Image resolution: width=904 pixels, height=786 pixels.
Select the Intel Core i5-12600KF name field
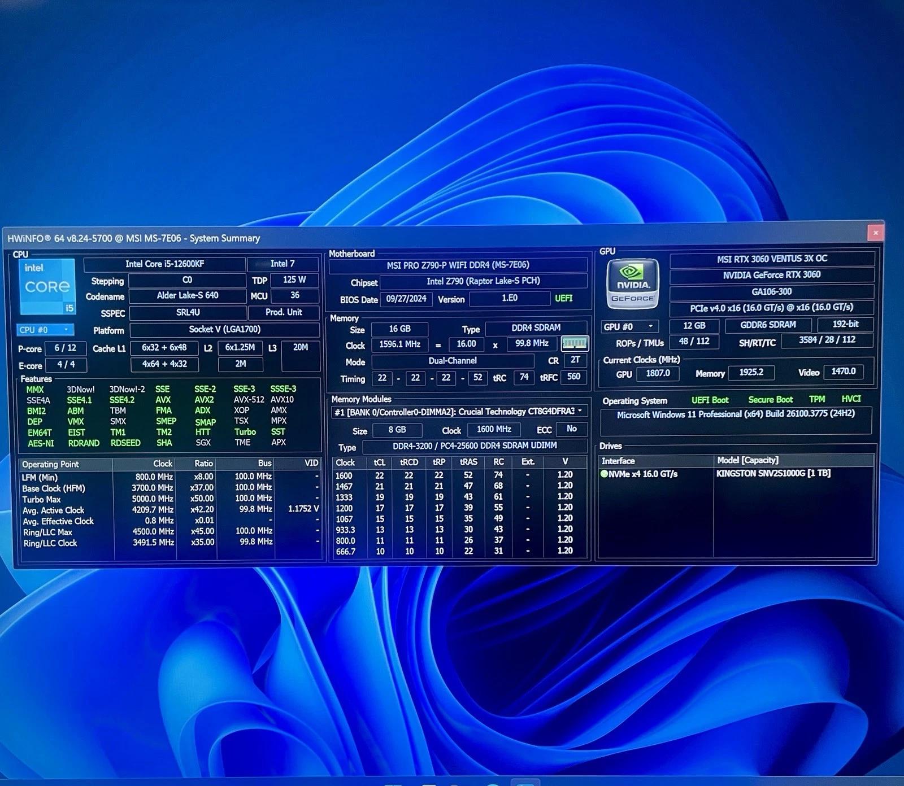tap(164, 264)
